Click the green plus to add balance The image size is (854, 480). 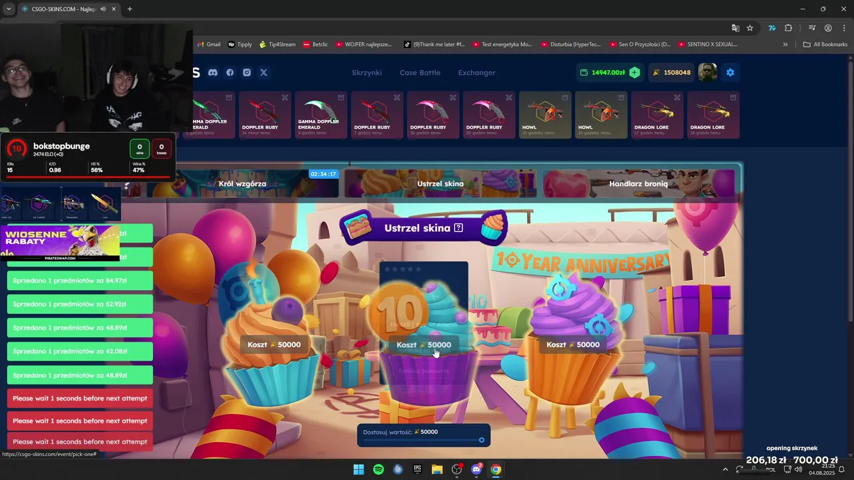pyautogui.click(x=634, y=73)
